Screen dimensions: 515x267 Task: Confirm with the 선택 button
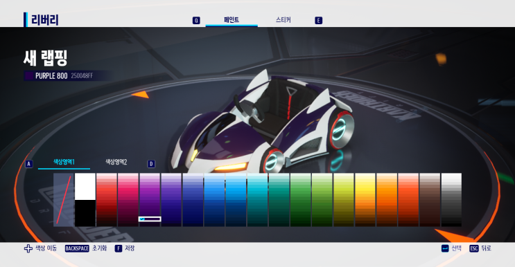click(456, 248)
